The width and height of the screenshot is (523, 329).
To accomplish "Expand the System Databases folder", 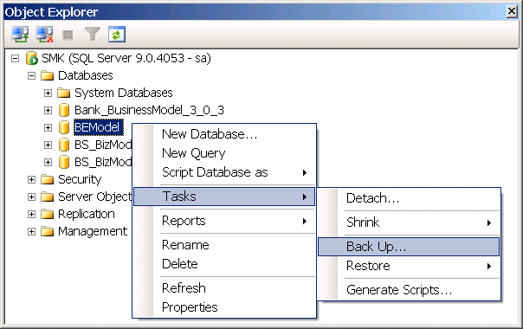I will pyautogui.click(x=48, y=94).
